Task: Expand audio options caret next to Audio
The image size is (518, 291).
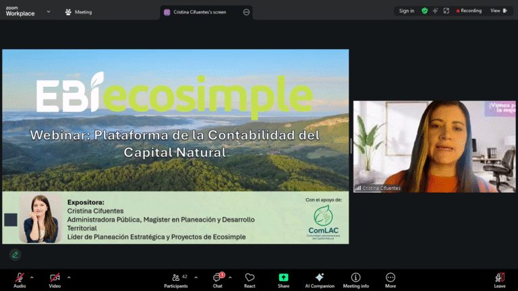Action: [x=32, y=277]
